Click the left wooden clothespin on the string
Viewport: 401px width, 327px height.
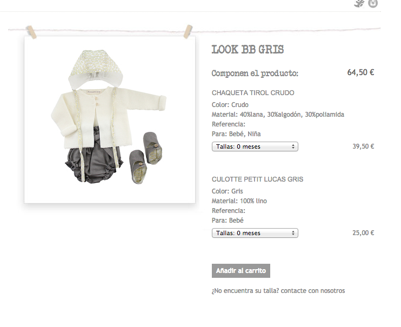point(31,32)
